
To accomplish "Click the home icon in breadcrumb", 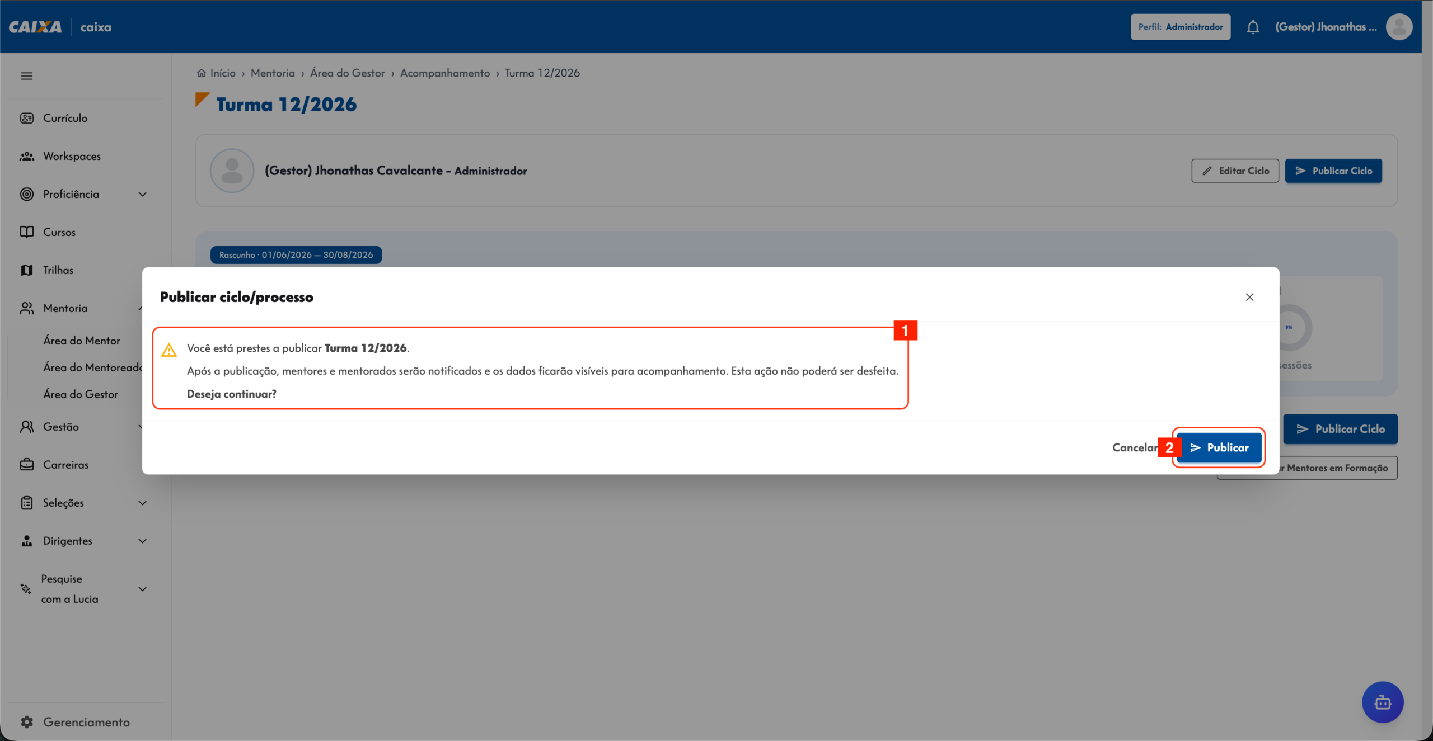I will click(x=202, y=73).
